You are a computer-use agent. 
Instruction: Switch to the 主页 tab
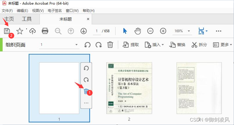pyautogui.click(x=9, y=19)
